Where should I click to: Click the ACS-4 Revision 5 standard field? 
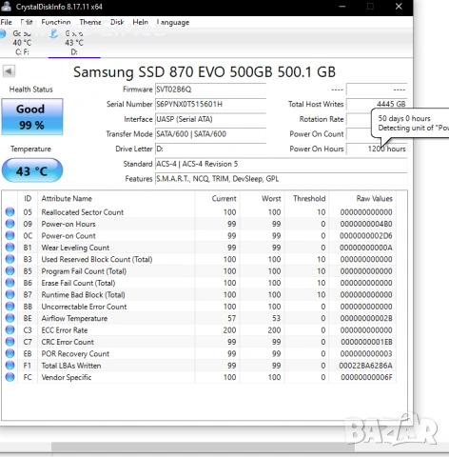pyautogui.click(x=281, y=164)
